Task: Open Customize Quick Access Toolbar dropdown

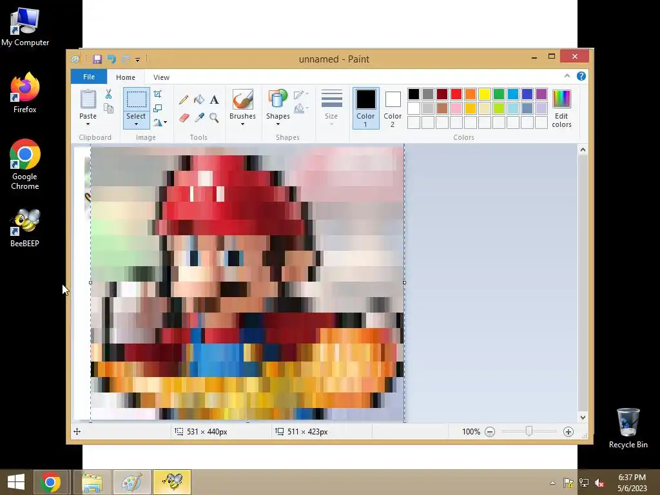Action: pyautogui.click(x=138, y=59)
